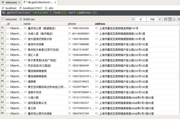Image resolution: width=180 pixels, height=119 pixels.
Task: Click the phone cell 18637072769
Action: [81, 113]
